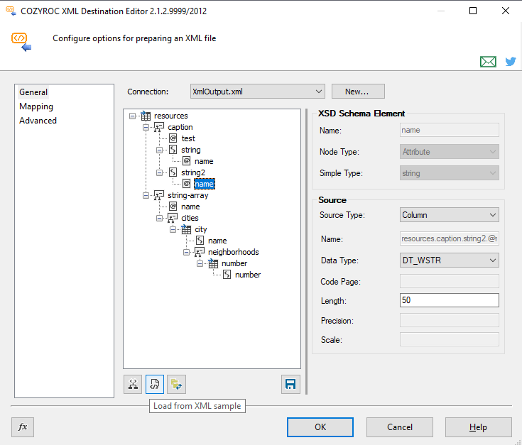
Task: Click the element icon beside string
Action: coord(173,150)
